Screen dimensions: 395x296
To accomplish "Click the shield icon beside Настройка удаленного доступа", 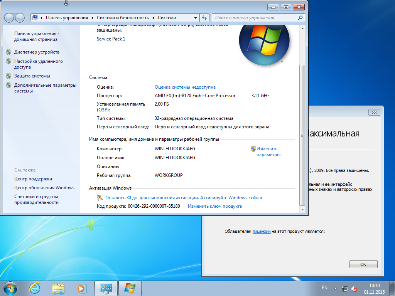I will [x=8, y=61].
